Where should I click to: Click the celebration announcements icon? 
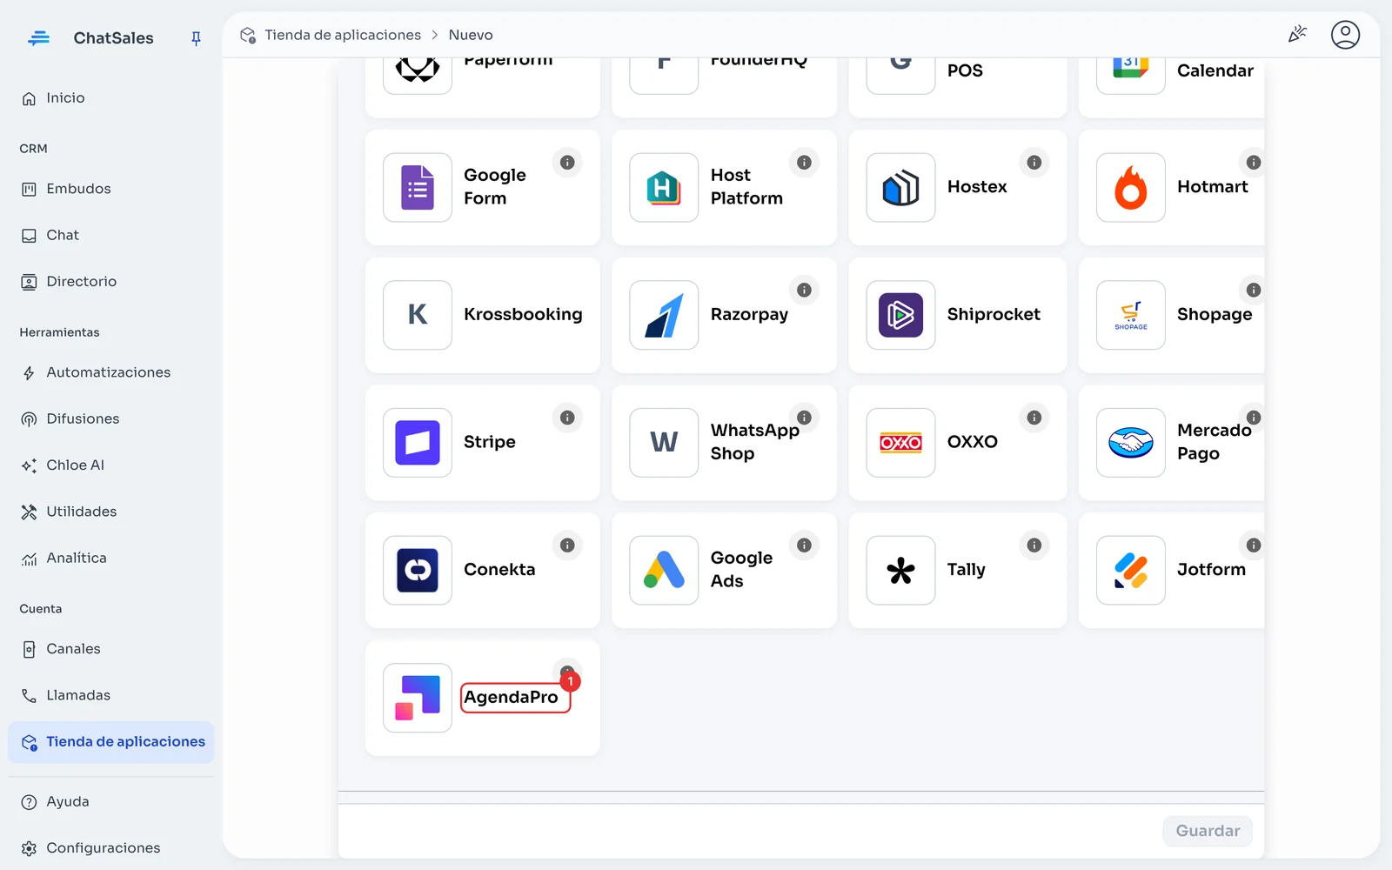coord(1297,35)
